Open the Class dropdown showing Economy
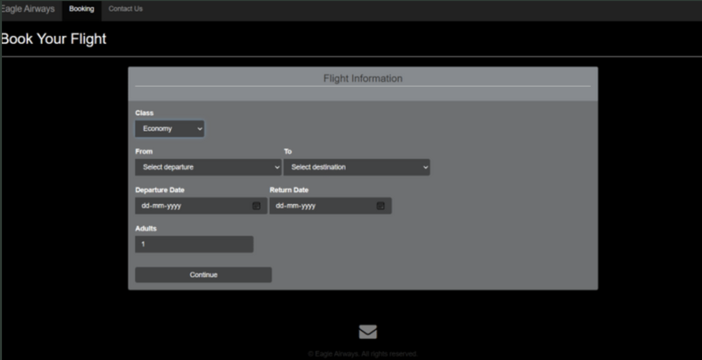Viewport: 702px width, 360px height. tap(165, 128)
